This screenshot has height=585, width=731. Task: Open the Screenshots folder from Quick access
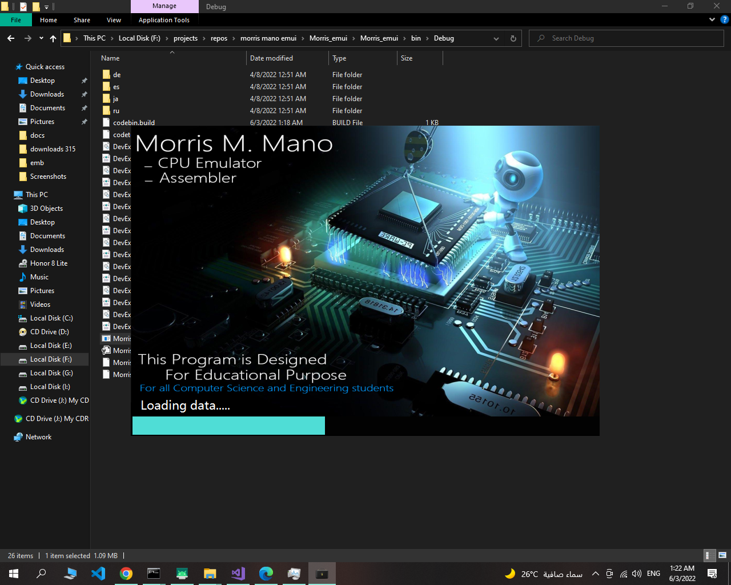(x=49, y=176)
